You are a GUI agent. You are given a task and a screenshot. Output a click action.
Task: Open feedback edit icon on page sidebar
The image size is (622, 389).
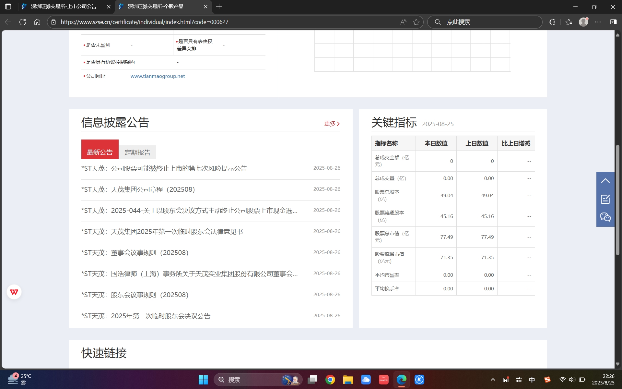pos(605,199)
